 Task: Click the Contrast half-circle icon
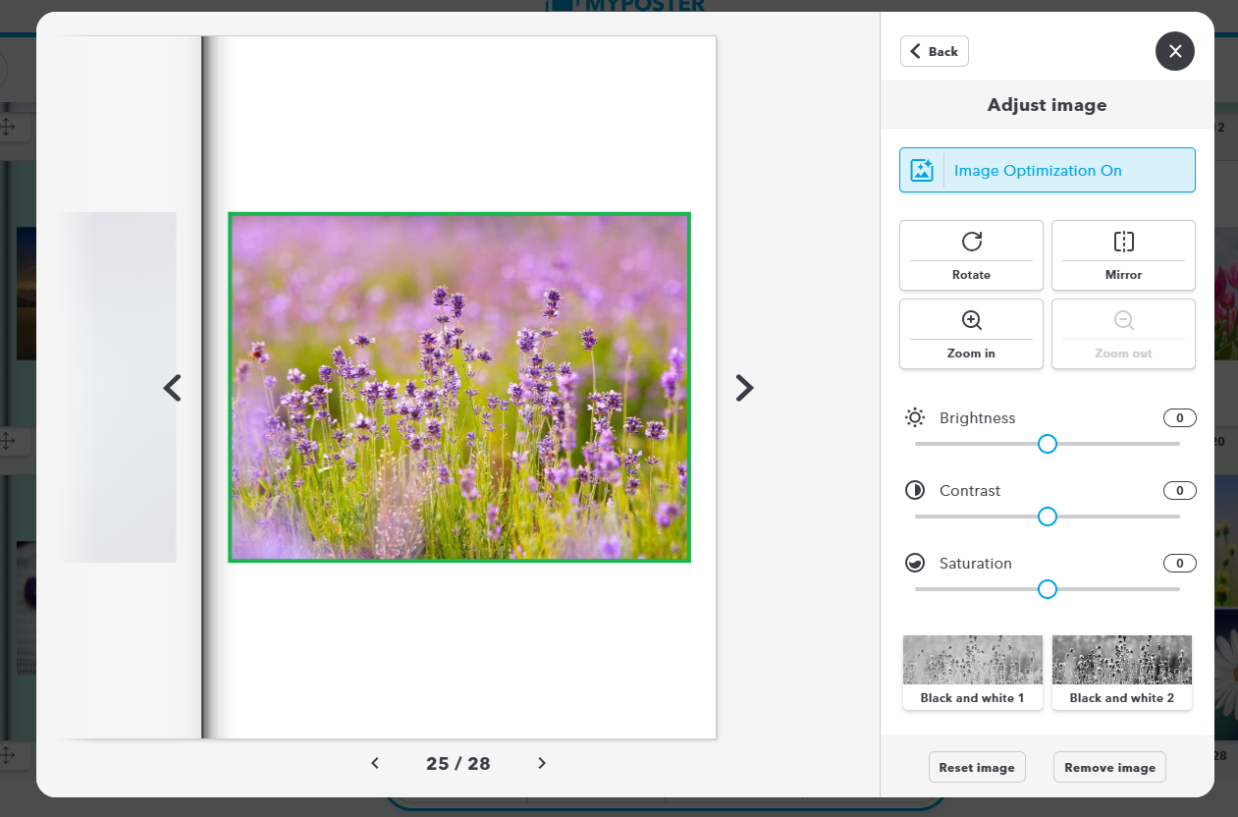pos(915,491)
